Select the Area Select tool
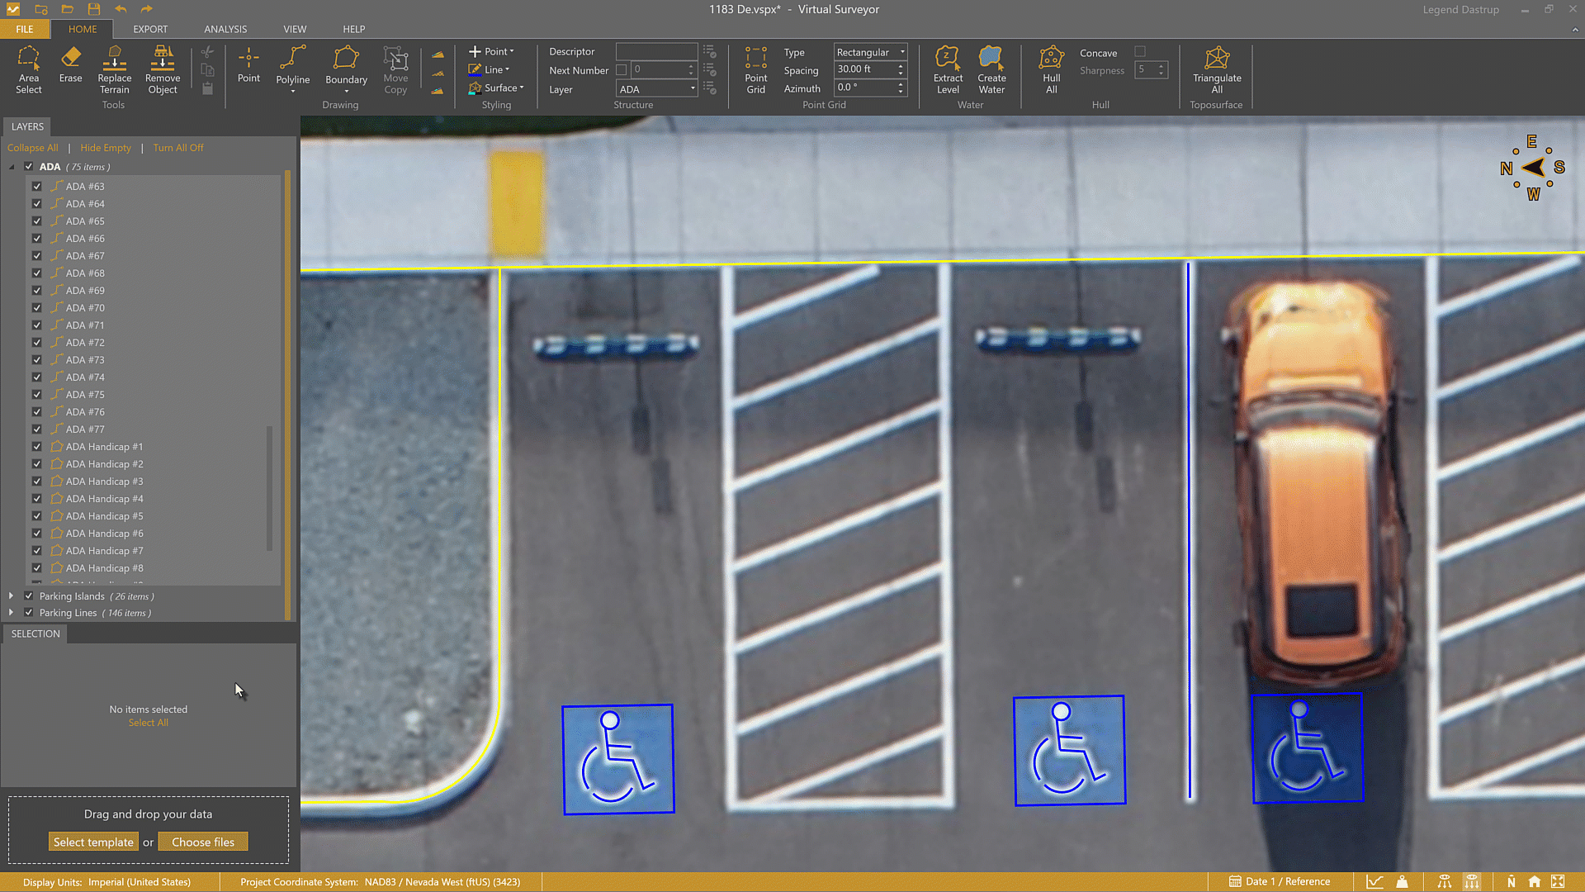This screenshot has width=1585, height=892. [28, 69]
